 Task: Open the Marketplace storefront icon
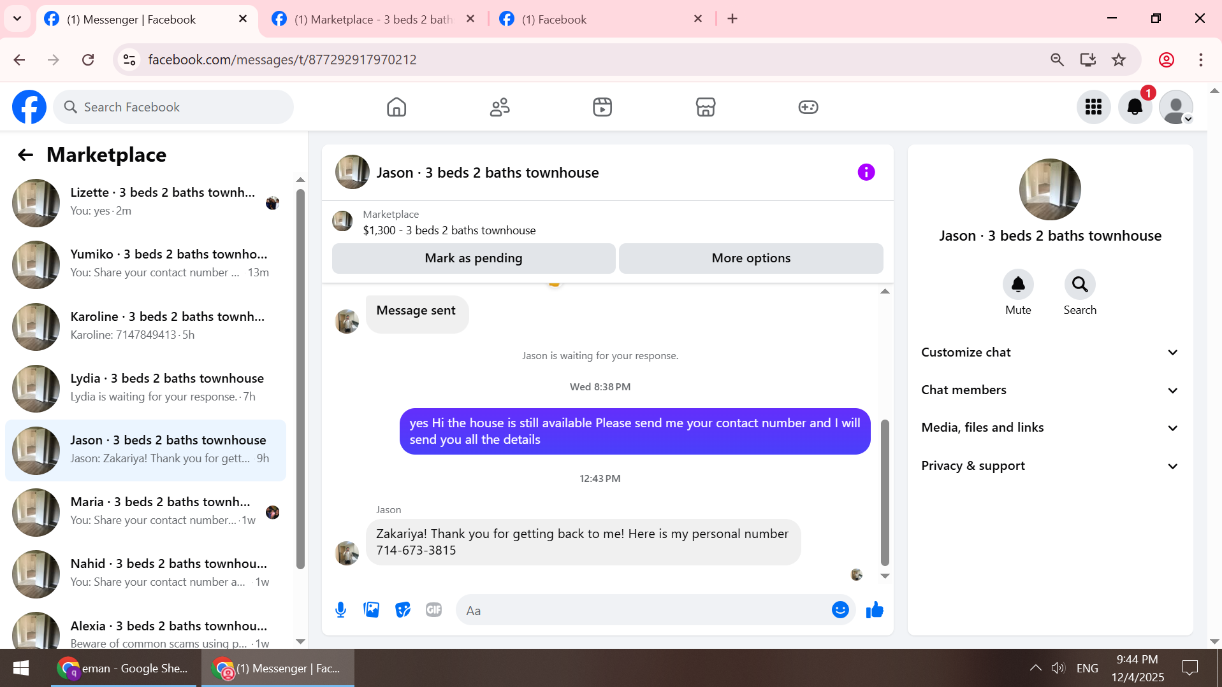click(x=706, y=107)
